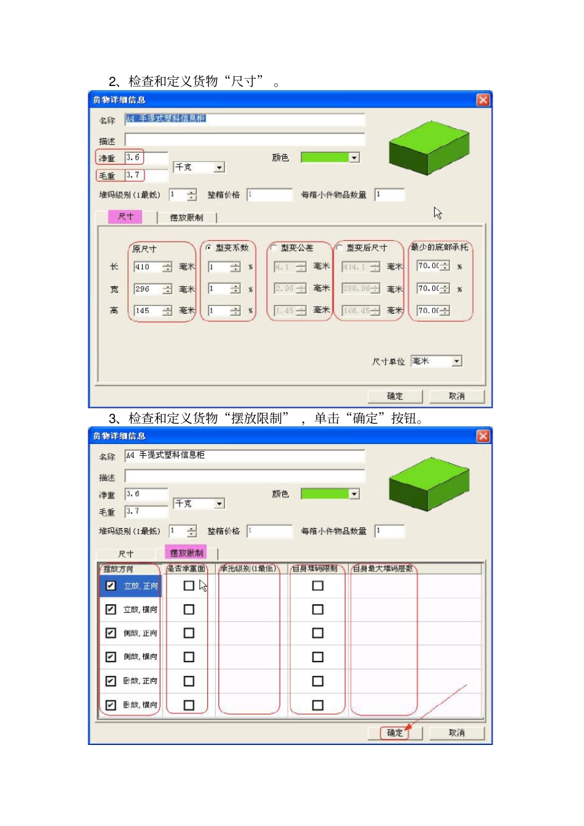Click the 名称 field in lower dialog
This screenshot has width=584, height=826.
point(245,455)
